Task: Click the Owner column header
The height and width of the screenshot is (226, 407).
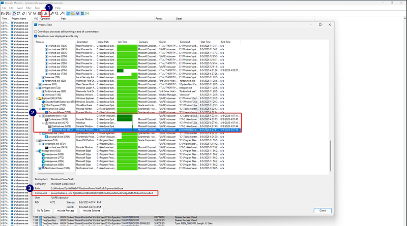Action: 168,42
